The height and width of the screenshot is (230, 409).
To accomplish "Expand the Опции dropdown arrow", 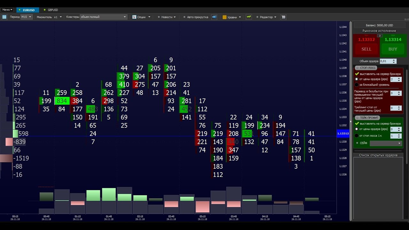I will coord(149,17).
